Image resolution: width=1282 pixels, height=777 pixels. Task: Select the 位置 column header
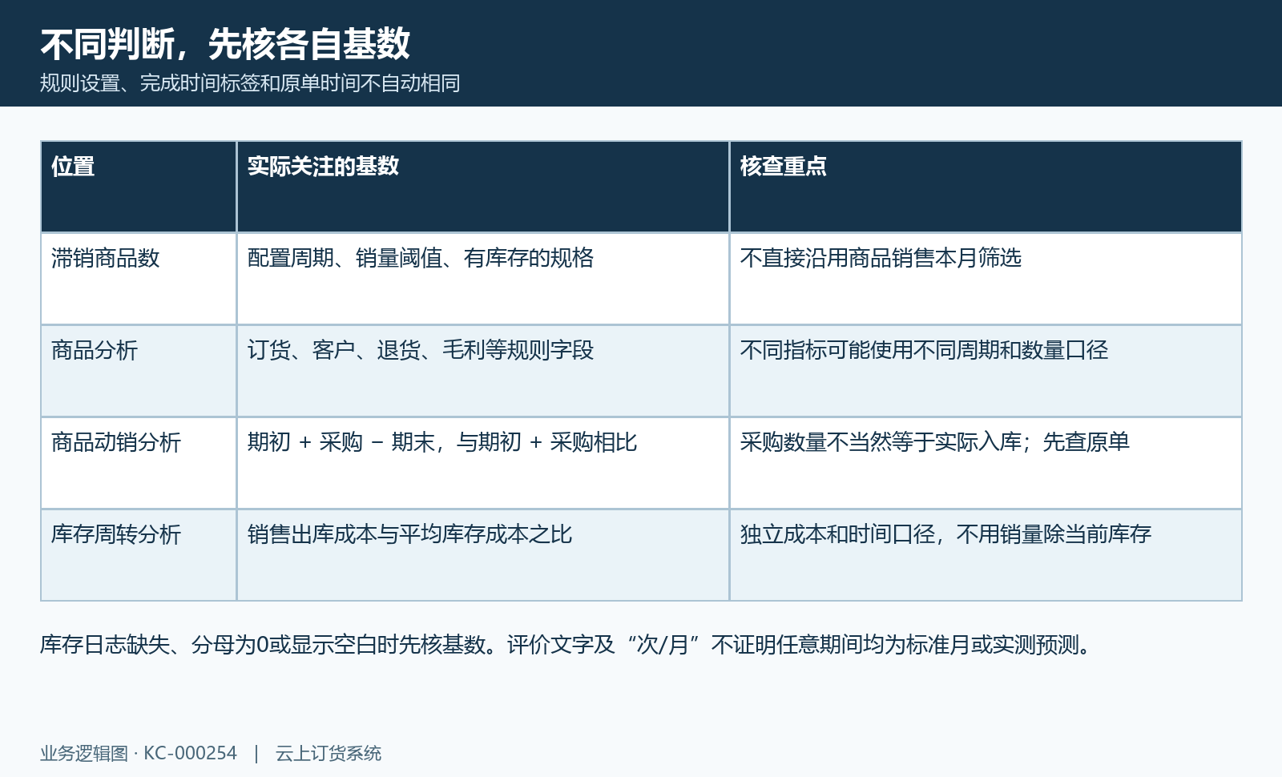click(139, 187)
